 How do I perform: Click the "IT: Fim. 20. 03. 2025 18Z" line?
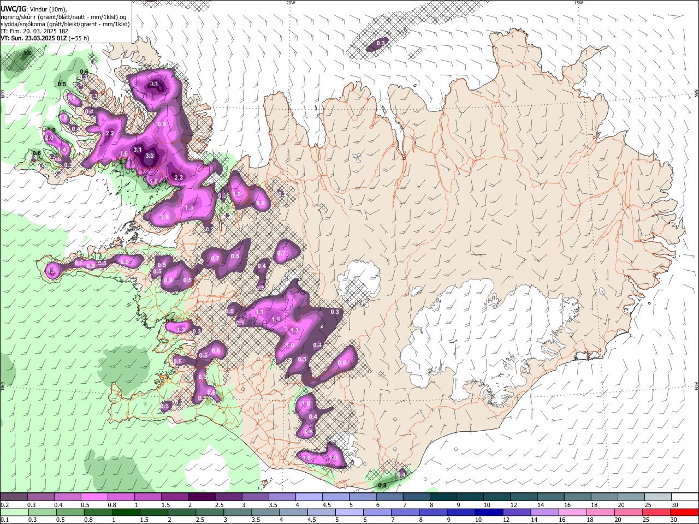click(x=33, y=31)
